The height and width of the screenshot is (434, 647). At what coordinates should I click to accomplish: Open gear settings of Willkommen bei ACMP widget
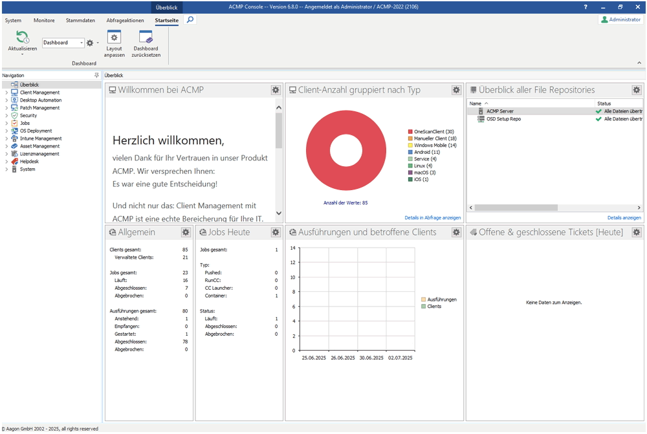276,90
